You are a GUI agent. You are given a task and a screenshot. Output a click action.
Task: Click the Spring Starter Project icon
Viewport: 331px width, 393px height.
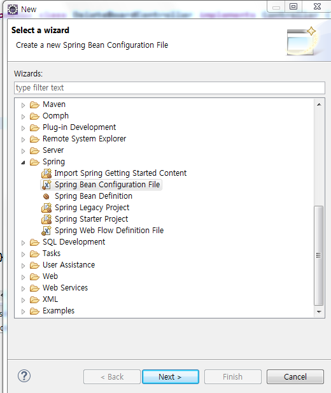coord(46,219)
